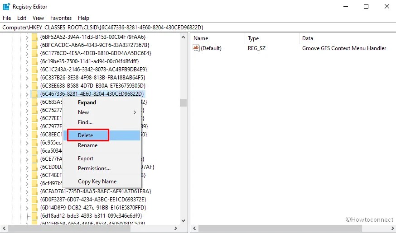Screen dimensions: 396x233
Task: Click the folder icon of {6BF52A52-394A-11d3-B153-00C04F79FAA6}
Action: pyautogui.click(x=34, y=37)
